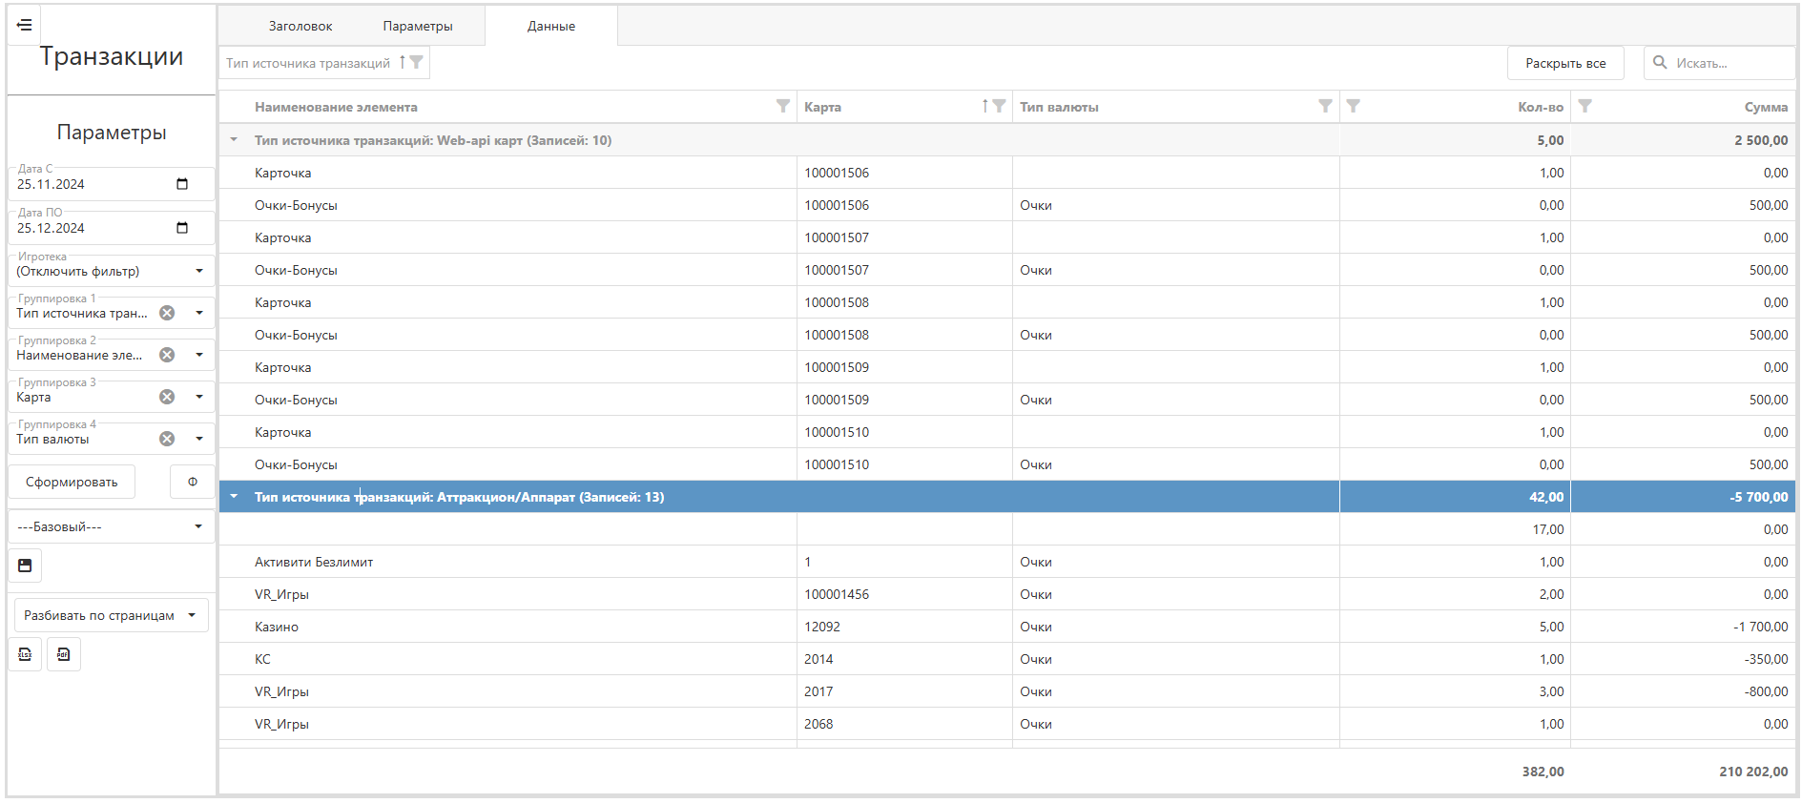
Task: Sort by Наименование элемента column header
Action: tap(336, 107)
